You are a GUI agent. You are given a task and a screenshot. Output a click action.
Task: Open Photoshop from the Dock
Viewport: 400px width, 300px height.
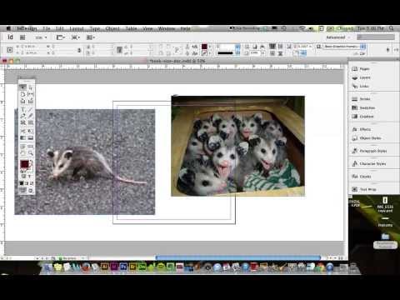pyautogui.click(x=123, y=267)
